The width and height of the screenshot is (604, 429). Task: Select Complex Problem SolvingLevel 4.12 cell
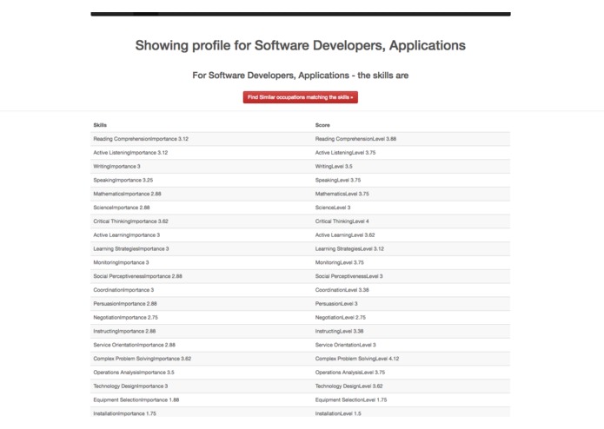pyautogui.click(x=357, y=359)
